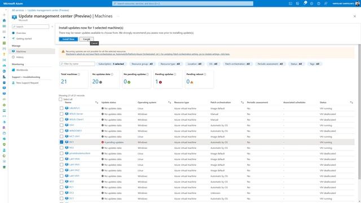The width and height of the screenshot is (361, 203).
Task: Select Machines in the Manage section
Action: 32,51
